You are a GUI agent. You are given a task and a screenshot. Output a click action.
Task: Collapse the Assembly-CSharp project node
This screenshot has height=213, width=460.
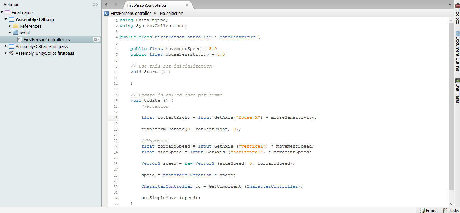click(x=6, y=19)
